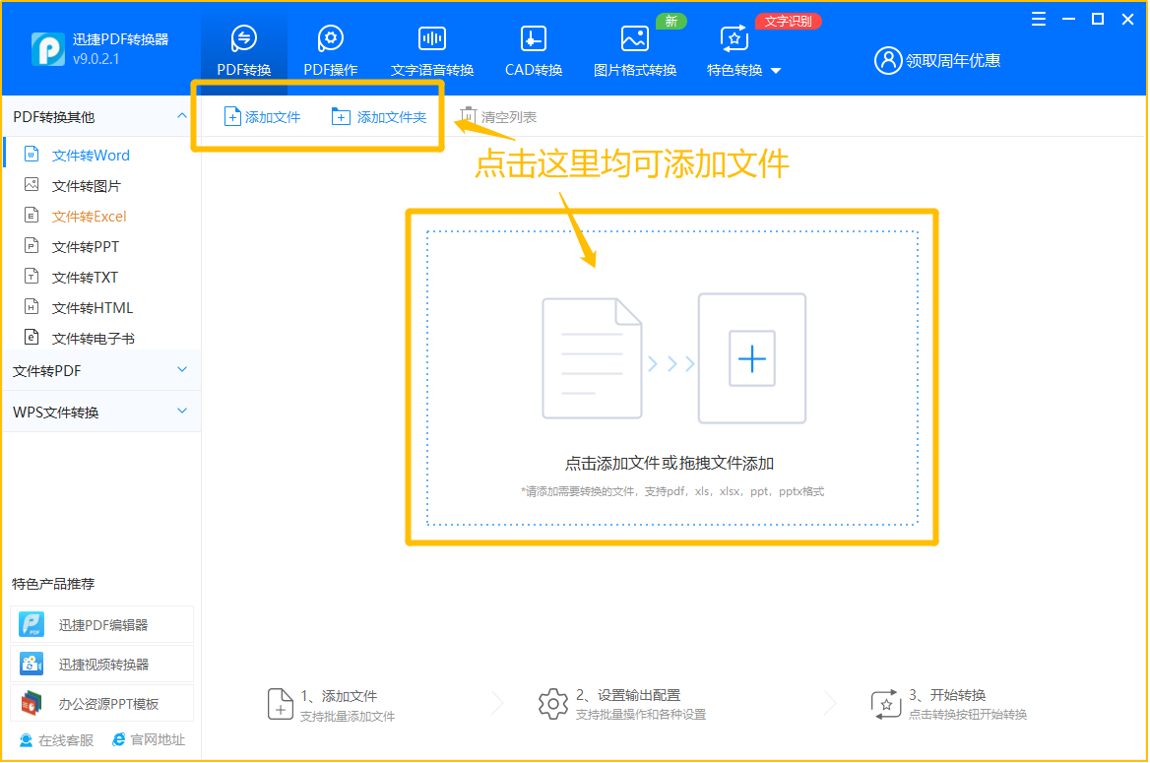Open the 特色转换 dropdown menu
The height and width of the screenshot is (763, 1150).
tap(743, 50)
